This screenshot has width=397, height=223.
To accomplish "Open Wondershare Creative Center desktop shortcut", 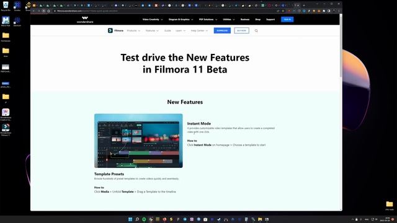I will (6, 115).
